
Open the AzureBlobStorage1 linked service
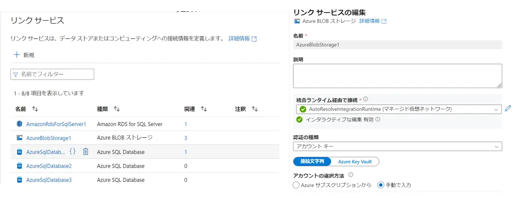click(x=48, y=138)
